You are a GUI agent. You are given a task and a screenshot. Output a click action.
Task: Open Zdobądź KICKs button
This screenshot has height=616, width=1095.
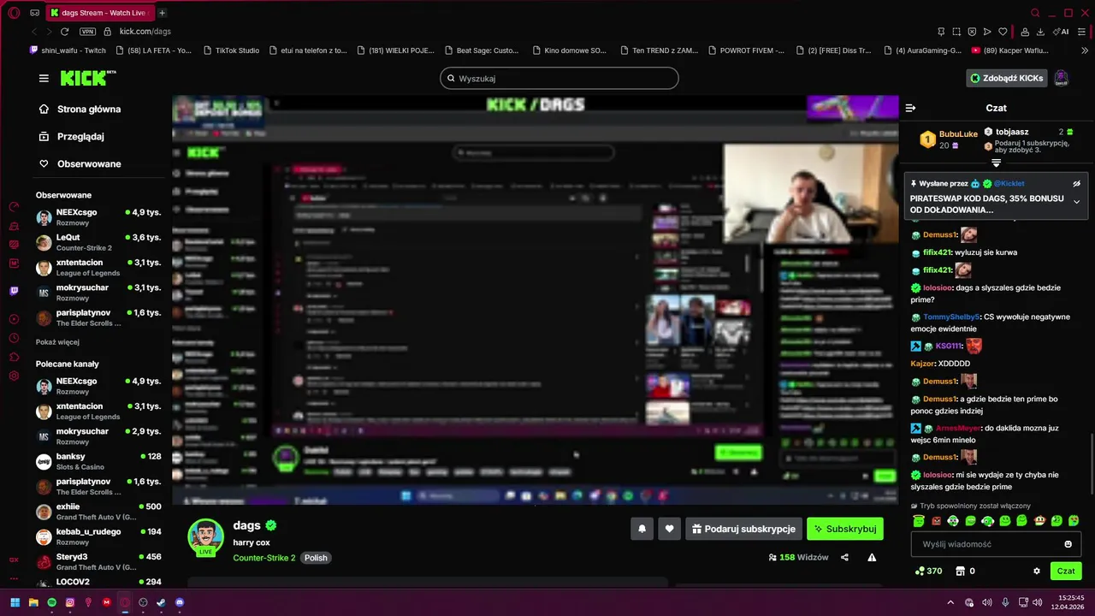coord(1007,78)
